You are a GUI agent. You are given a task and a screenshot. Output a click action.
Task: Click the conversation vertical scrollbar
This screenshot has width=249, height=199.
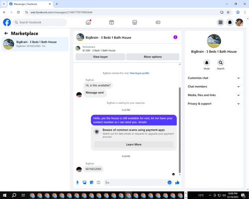180,130
